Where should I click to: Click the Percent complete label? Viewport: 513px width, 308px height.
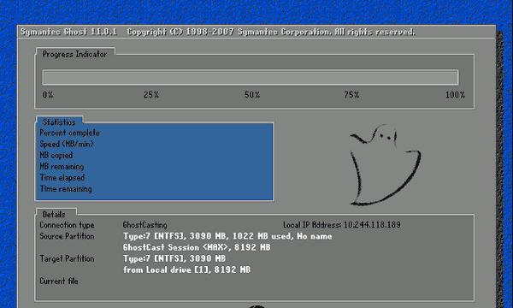(69, 133)
